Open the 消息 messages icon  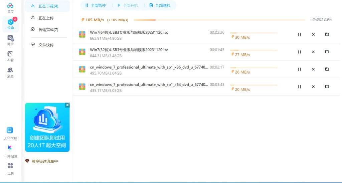[10, 72]
